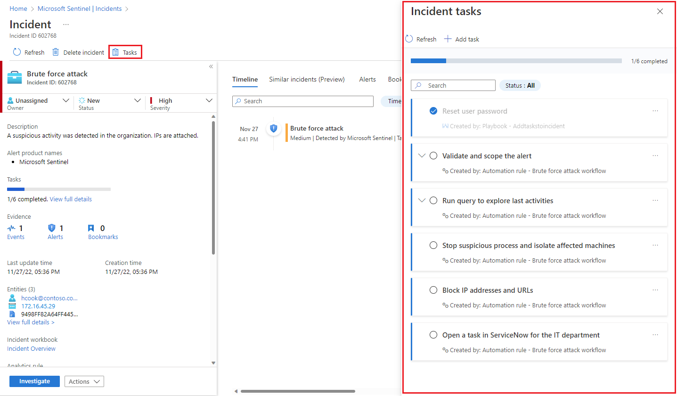677x396 pixels.
Task: Select the Refresh icon above the incident
Action: point(18,52)
